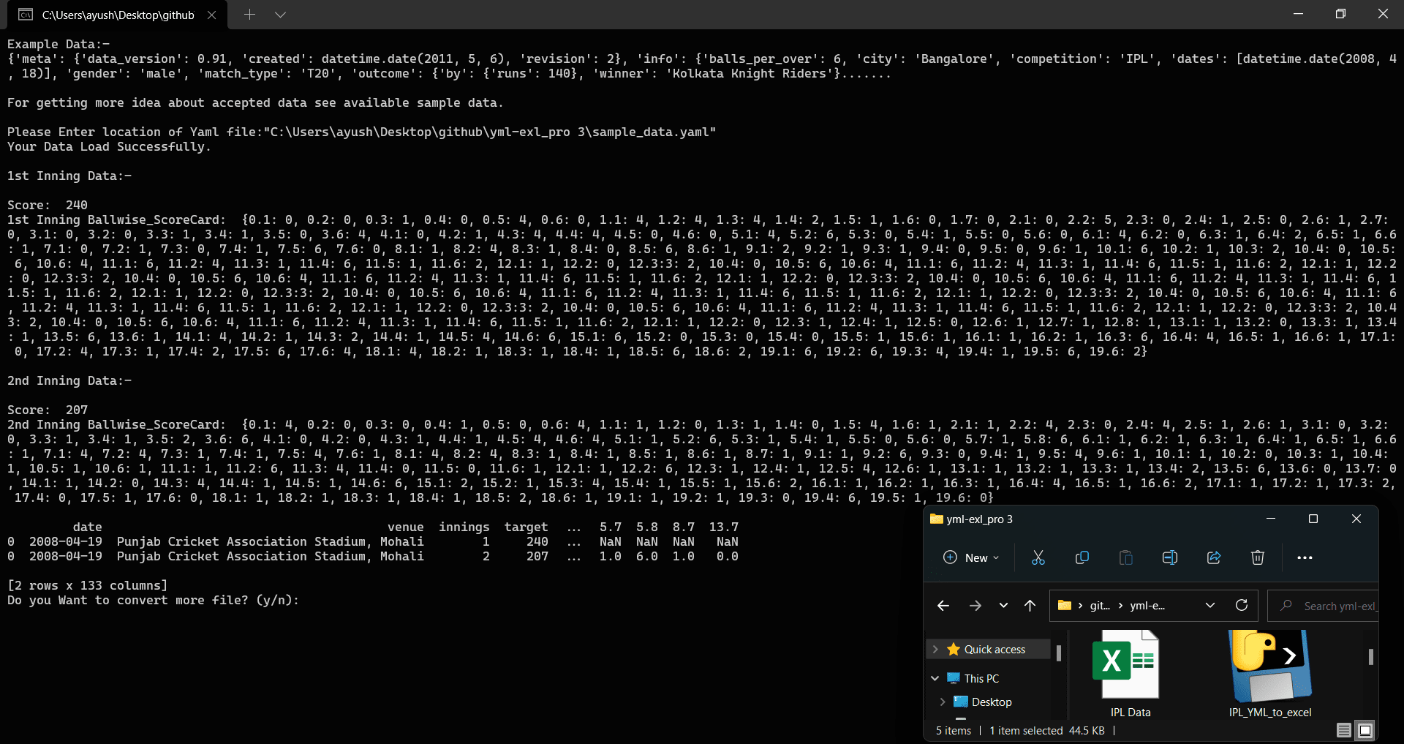This screenshot has height=744, width=1404.
Task: Open terminal new tab dropdown chevron
Action: coord(280,15)
